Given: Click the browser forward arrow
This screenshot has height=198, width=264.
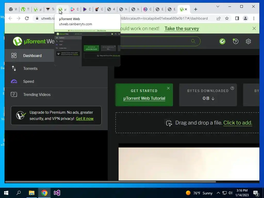Looking at the screenshot, I should click(19, 18).
